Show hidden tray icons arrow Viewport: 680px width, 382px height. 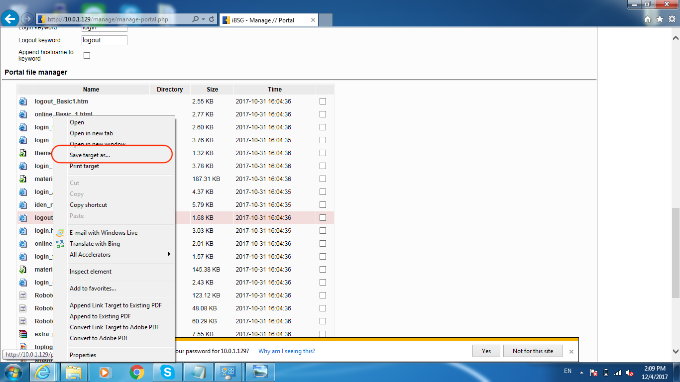coord(582,373)
